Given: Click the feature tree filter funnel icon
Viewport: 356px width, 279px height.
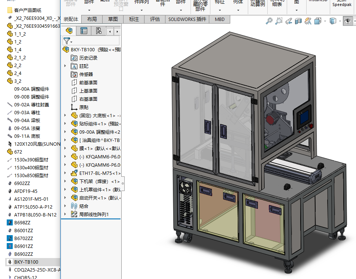Looking at the screenshot, I should pyautogui.click(x=67, y=41).
